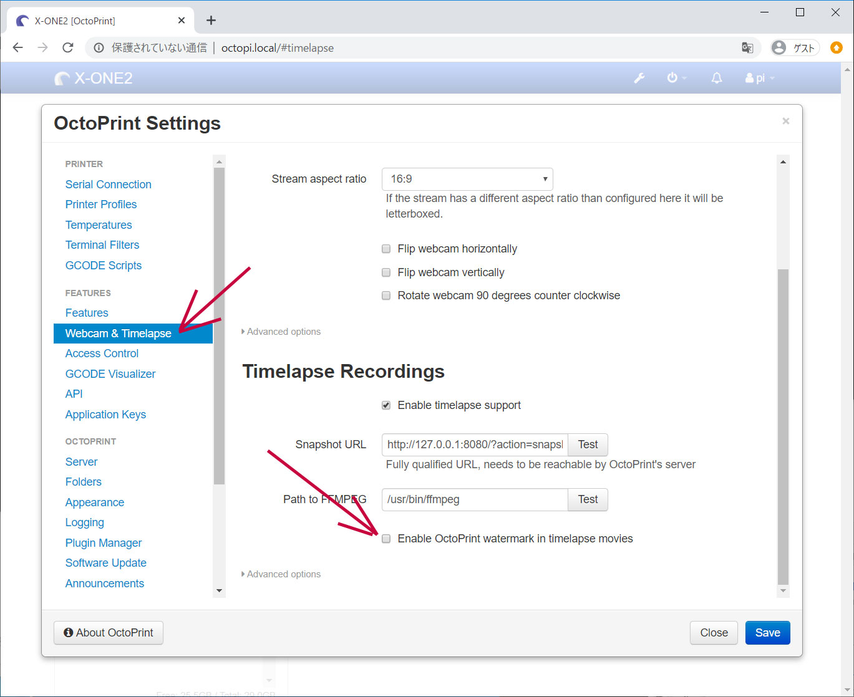Viewport: 854px width, 697px height.
Task: Open the guest profile icon
Action: [795, 48]
